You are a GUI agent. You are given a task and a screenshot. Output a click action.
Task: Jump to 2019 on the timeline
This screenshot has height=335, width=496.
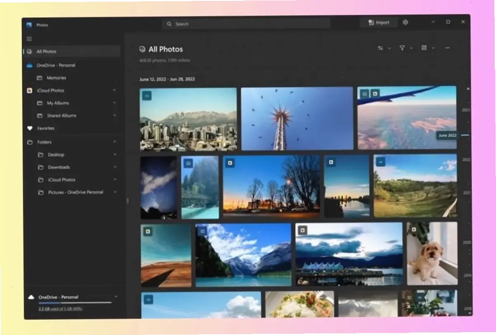467,275
